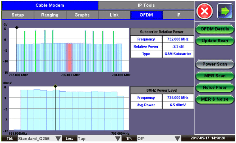Open the MER & Noise view

pyautogui.click(x=215, y=99)
